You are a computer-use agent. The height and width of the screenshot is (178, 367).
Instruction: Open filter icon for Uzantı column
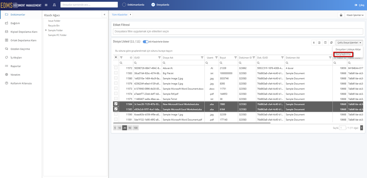click(216, 58)
